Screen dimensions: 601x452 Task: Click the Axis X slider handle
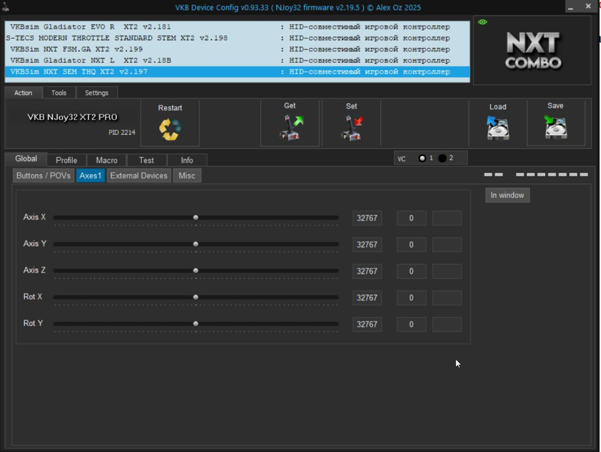[x=195, y=217]
